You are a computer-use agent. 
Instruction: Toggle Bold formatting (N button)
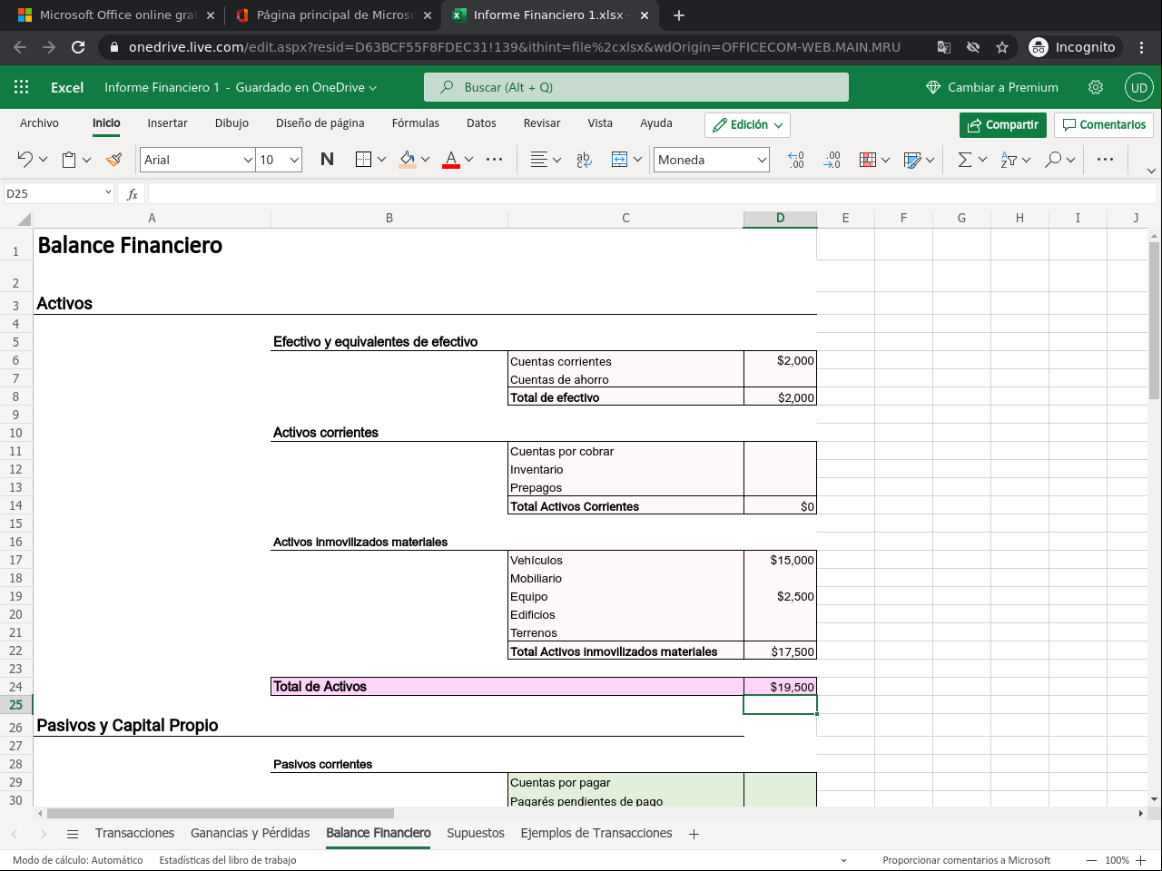[327, 160]
